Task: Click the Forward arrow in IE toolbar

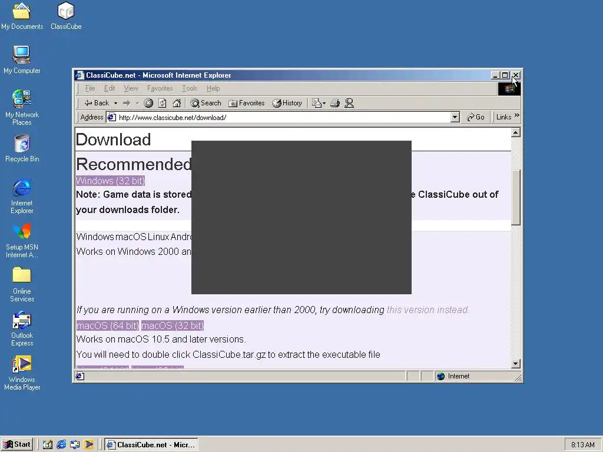Action: (x=127, y=103)
